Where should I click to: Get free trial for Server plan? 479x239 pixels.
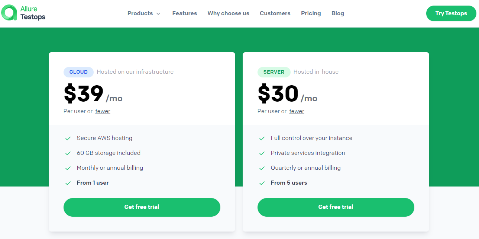(x=336, y=207)
